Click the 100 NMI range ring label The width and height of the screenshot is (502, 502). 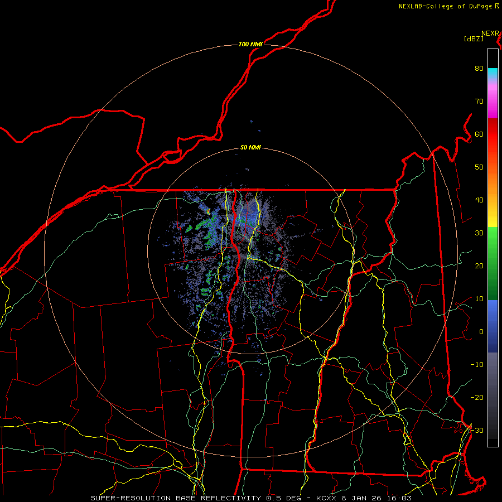coord(250,44)
